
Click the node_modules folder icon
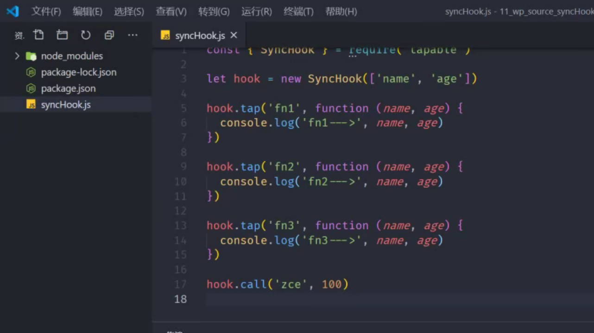(31, 56)
